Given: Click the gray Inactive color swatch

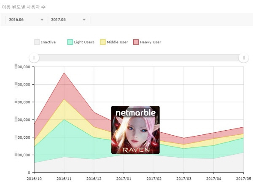Looking at the screenshot, I should (37, 42).
